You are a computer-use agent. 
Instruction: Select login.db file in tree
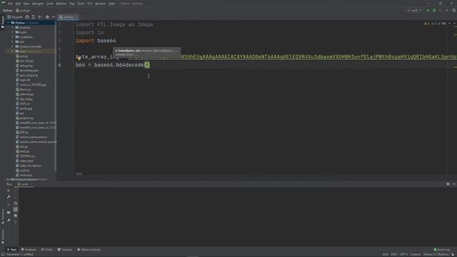[x=23, y=80]
